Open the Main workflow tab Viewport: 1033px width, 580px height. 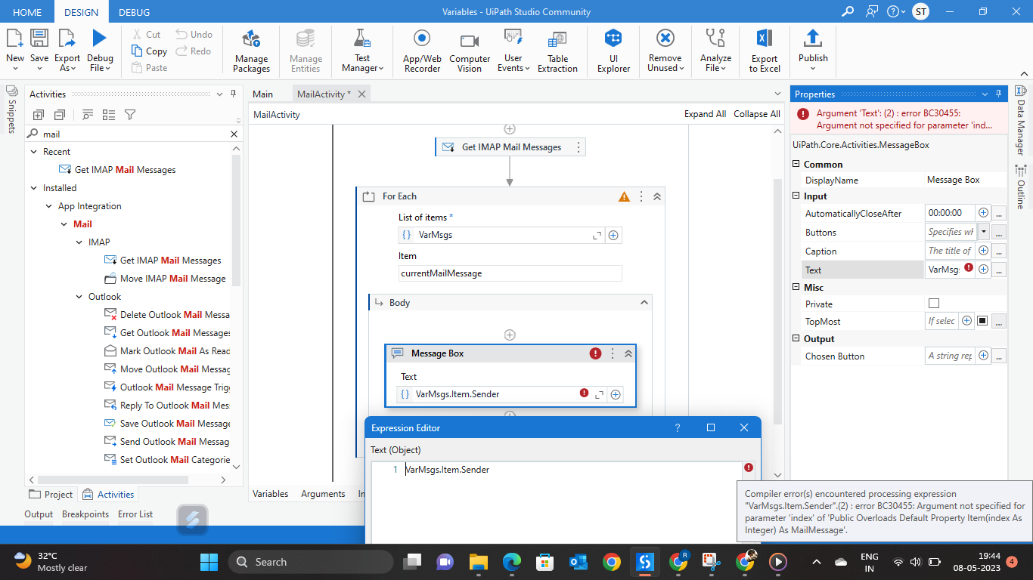(x=262, y=94)
